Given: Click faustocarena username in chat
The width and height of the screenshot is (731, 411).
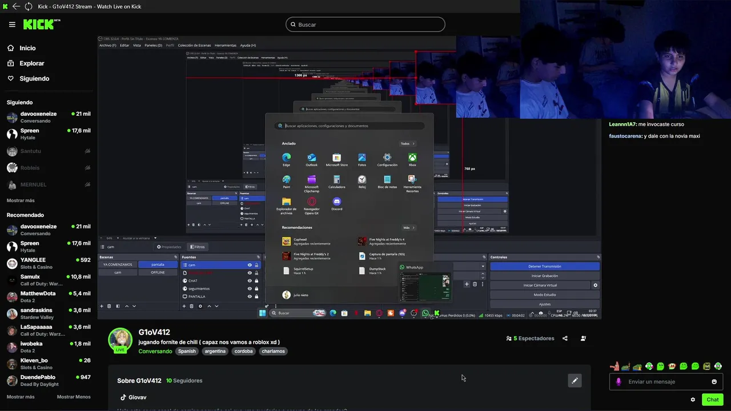Looking at the screenshot, I should pos(625,136).
